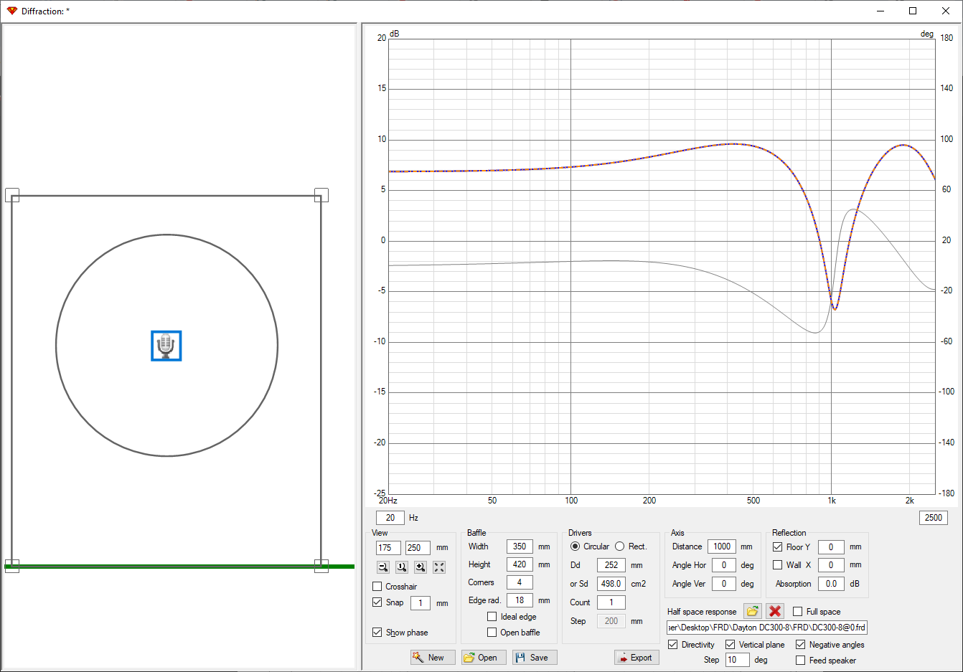Image resolution: width=963 pixels, height=672 pixels.
Task: Click the Export button
Action: tap(636, 658)
